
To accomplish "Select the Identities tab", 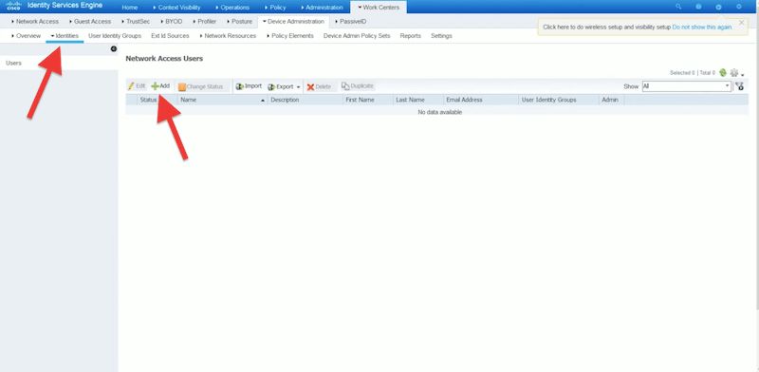I will [65, 36].
